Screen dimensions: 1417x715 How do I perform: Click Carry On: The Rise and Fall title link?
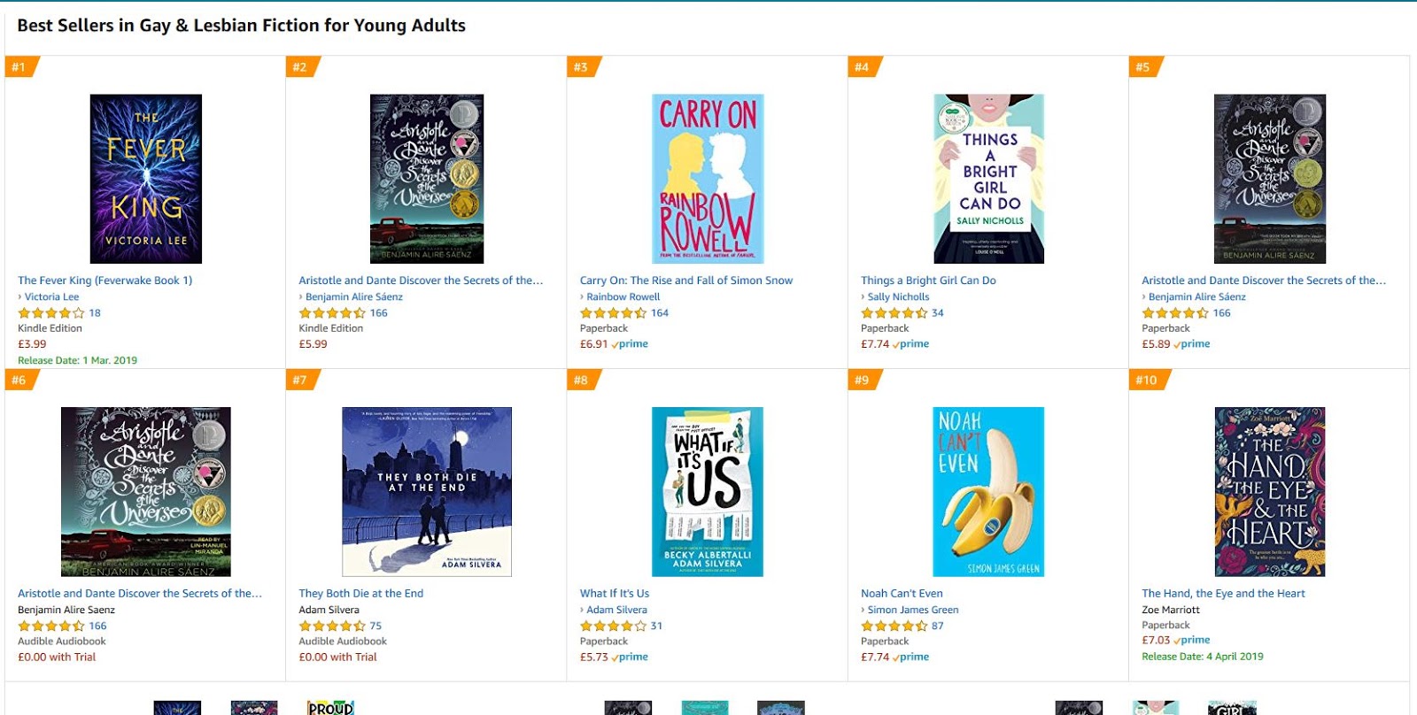click(686, 281)
